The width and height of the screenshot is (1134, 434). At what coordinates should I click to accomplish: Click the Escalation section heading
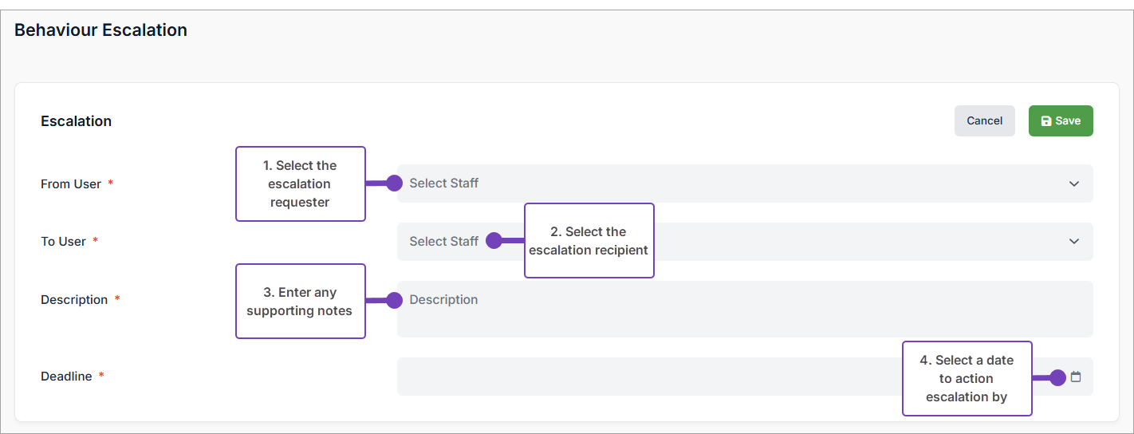pos(77,121)
